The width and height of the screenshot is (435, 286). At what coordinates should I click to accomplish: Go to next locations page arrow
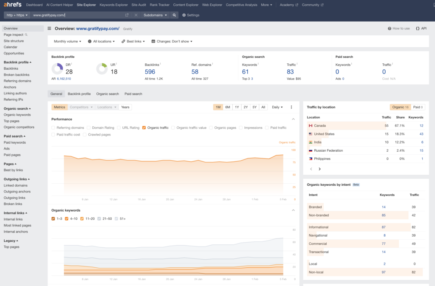(319, 169)
